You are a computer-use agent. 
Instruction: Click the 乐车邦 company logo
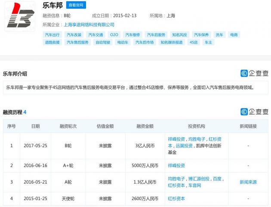point(20,16)
